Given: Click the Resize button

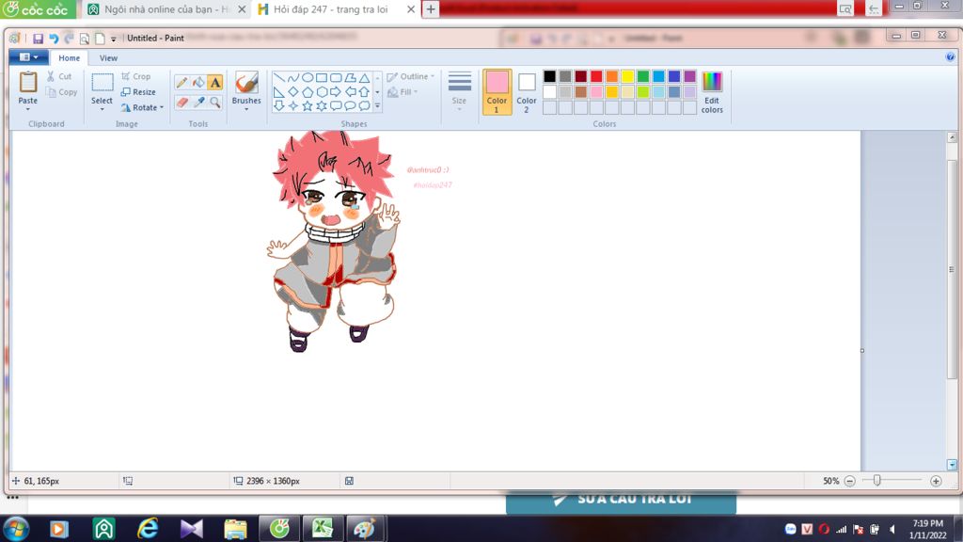Looking at the screenshot, I should pyautogui.click(x=138, y=92).
